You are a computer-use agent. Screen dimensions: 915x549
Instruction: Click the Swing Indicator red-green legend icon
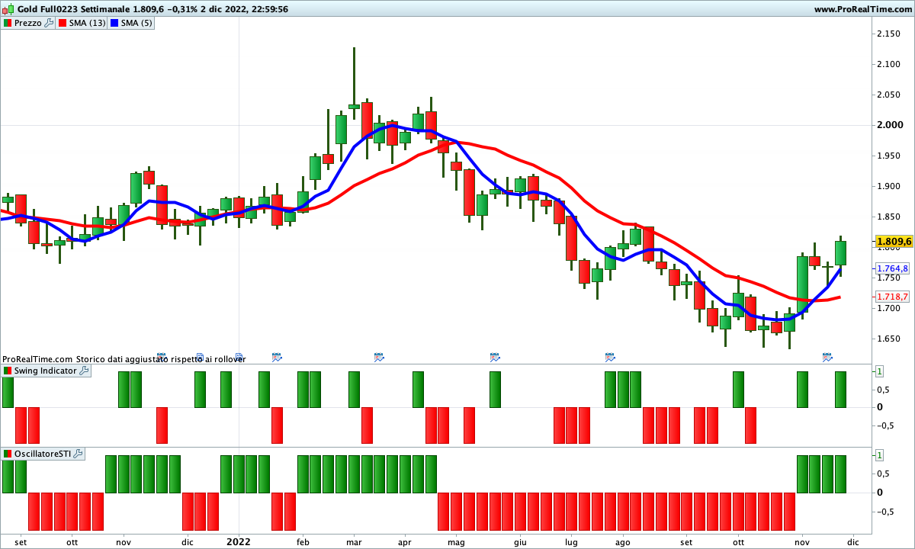coord(8,371)
